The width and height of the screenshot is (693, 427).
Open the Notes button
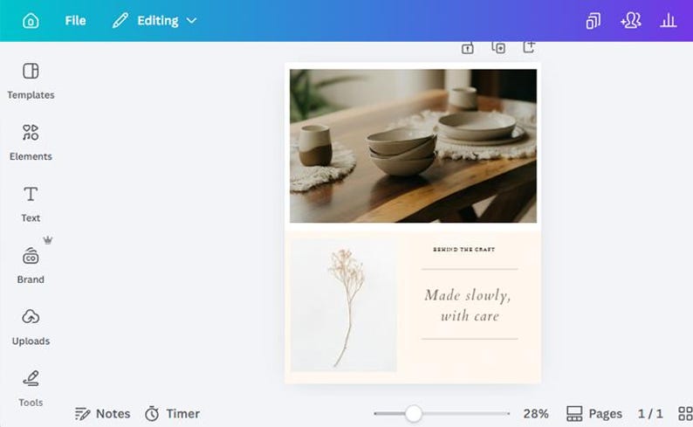pyautogui.click(x=102, y=414)
